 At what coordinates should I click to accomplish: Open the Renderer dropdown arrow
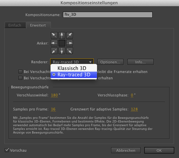click(90, 62)
